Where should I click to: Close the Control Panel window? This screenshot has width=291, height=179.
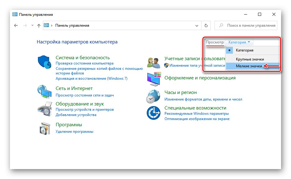click(274, 15)
